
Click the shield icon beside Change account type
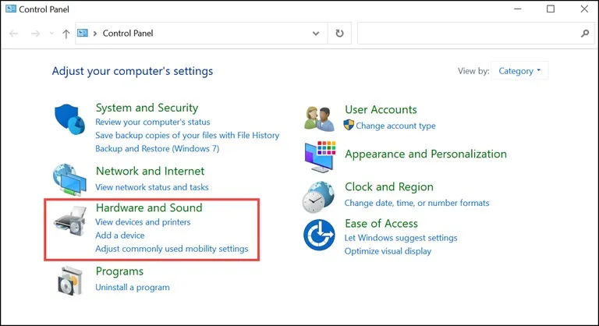(x=349, y=125)
